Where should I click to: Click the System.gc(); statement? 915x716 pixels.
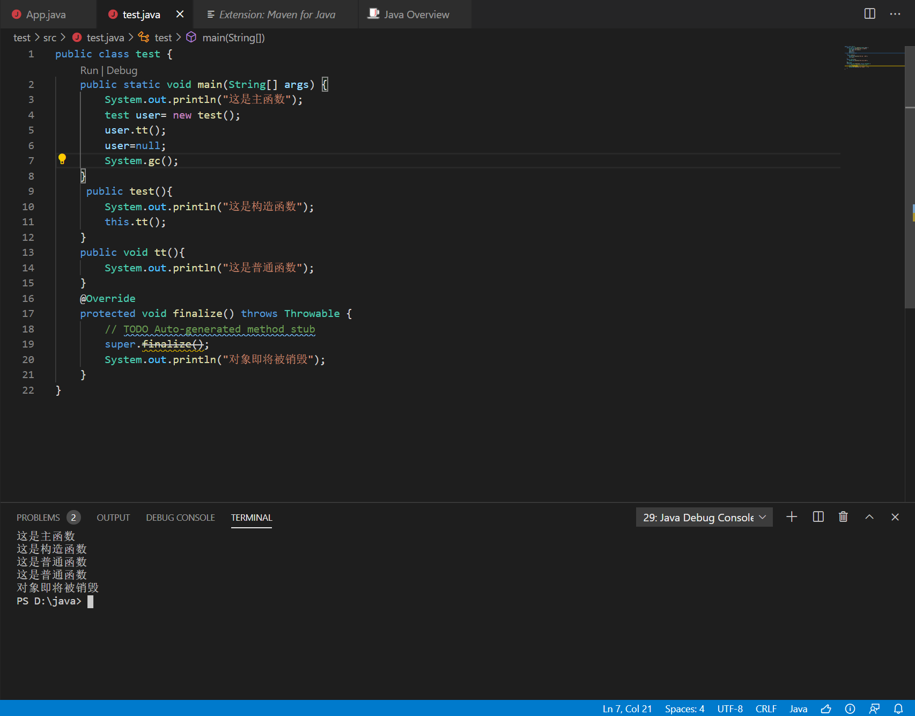point(142,161)
